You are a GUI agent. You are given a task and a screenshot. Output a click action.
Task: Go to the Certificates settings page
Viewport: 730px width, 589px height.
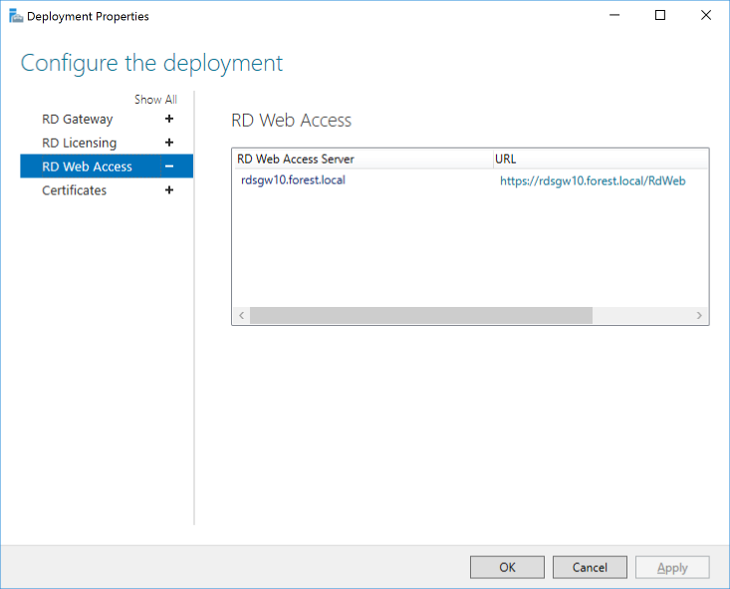pyautogui.click(x=74, y=190)
